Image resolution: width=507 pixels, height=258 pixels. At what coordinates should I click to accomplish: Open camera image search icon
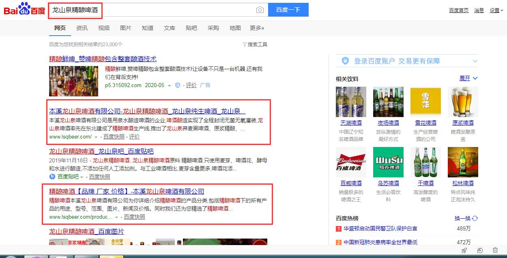pos(260,10)
